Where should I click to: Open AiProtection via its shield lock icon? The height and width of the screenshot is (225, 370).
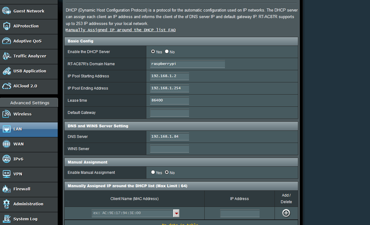click(x=7, y=26)
